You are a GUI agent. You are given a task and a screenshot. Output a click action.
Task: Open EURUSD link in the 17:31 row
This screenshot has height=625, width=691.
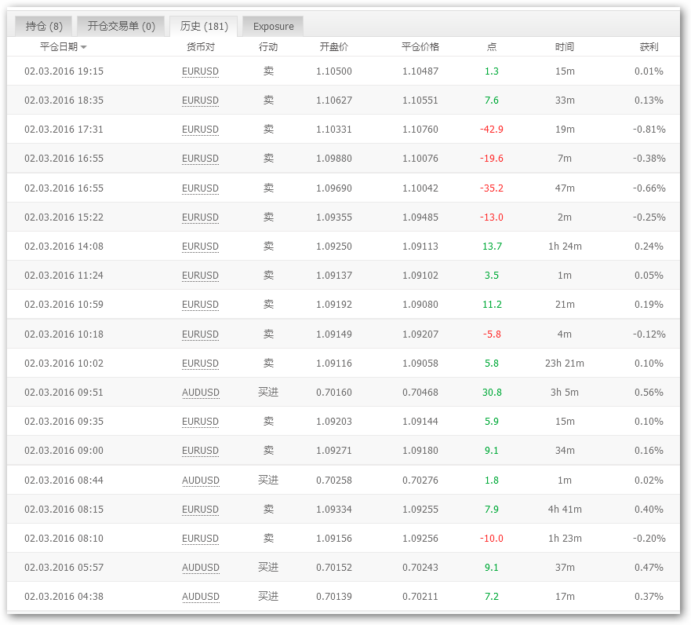click(x=201, y=130)
